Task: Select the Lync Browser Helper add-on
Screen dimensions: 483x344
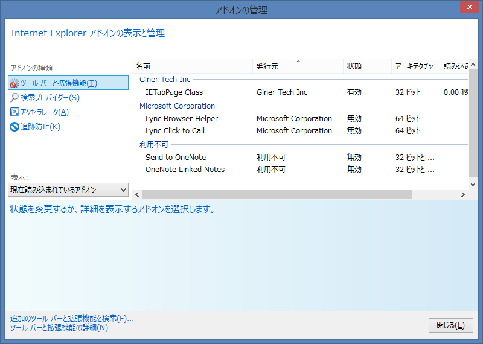Action: click(182, 118)
